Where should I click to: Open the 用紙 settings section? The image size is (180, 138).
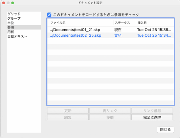tap(24, 32)
